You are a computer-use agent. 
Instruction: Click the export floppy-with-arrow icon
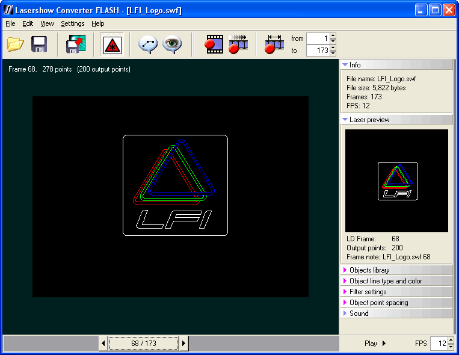point(76,45)
